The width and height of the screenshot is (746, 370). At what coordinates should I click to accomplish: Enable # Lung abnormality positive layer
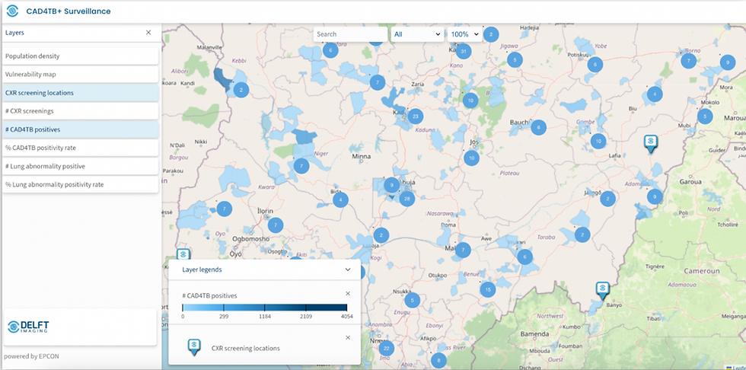81,166
